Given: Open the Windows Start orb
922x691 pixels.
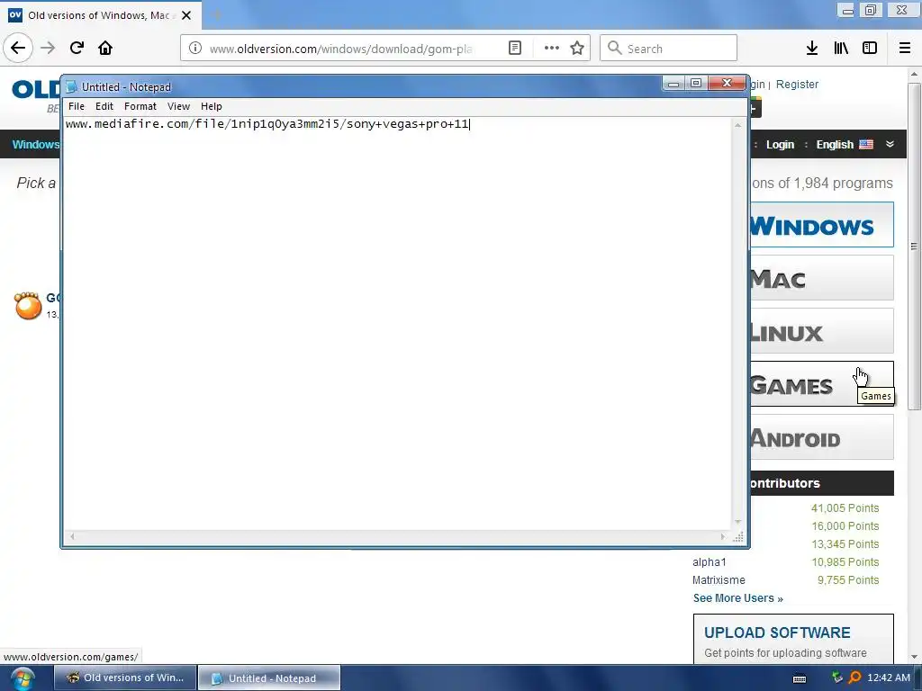Looking at the screenshot, I should click(23, 678).
